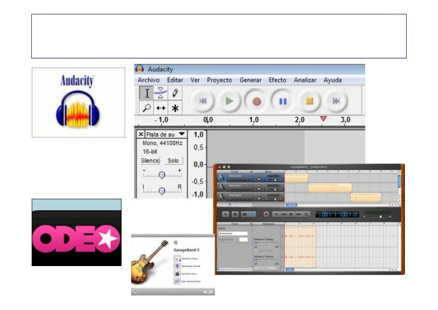Toggle the Limit to Key checkbox in GarageBand

coord(256,250)
